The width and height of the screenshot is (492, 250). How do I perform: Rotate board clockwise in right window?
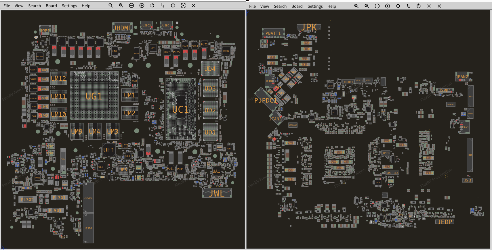[419, 6]
